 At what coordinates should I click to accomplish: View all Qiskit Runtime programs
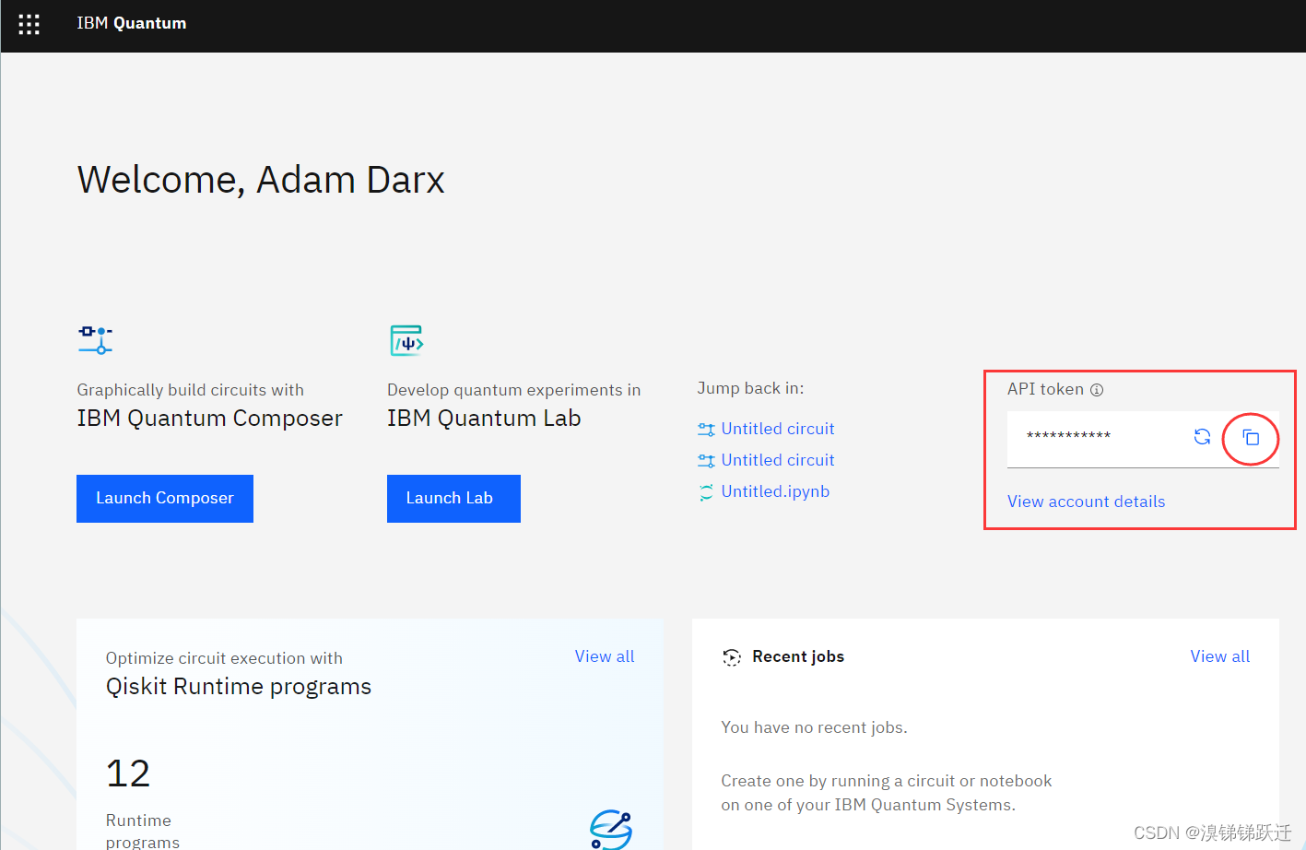click(x=605, y=656)
